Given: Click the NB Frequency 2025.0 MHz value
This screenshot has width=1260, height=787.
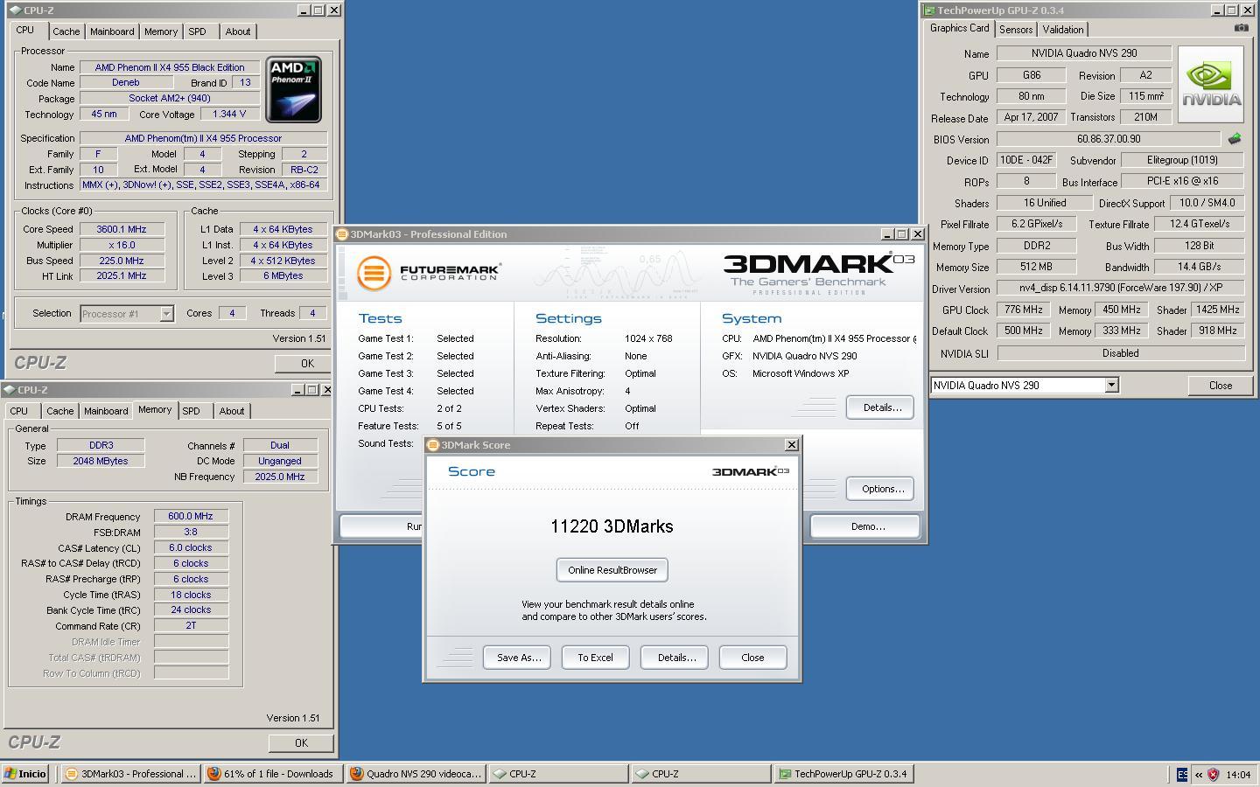Looking at the screenshot, I should point(280,477).
